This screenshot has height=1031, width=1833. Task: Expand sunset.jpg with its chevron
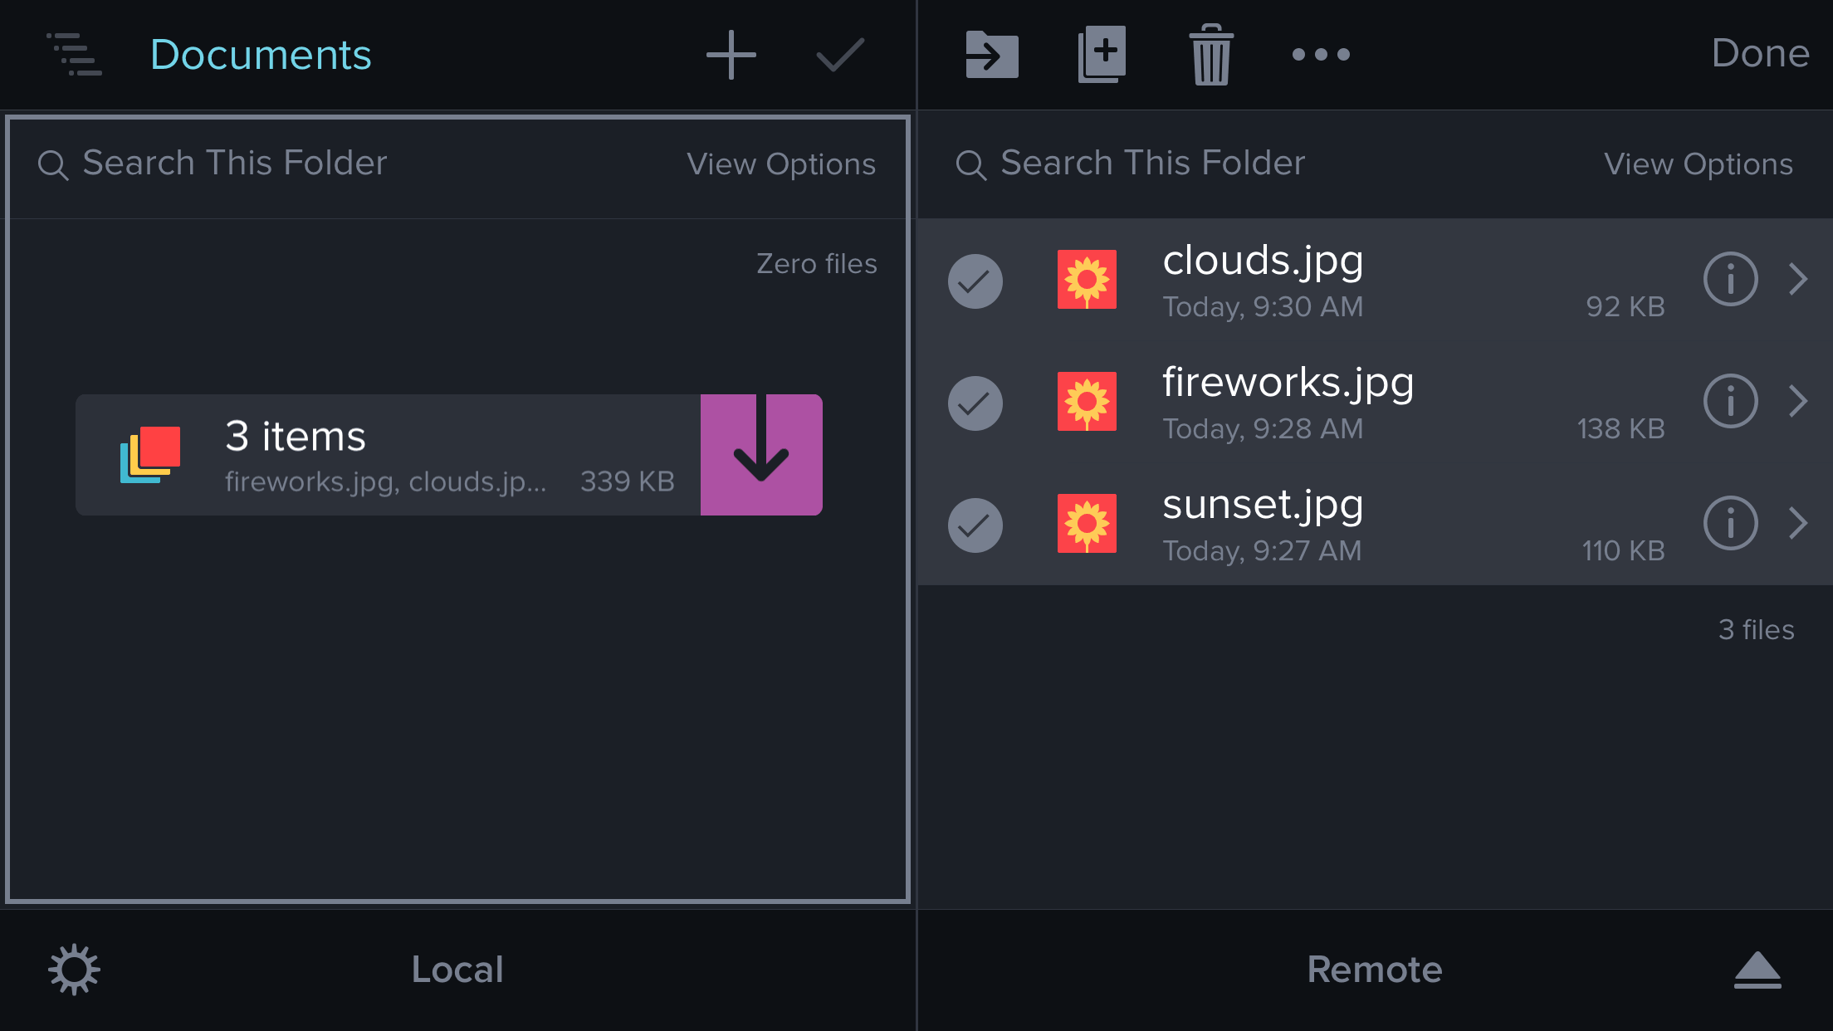tap(1798, 524)
